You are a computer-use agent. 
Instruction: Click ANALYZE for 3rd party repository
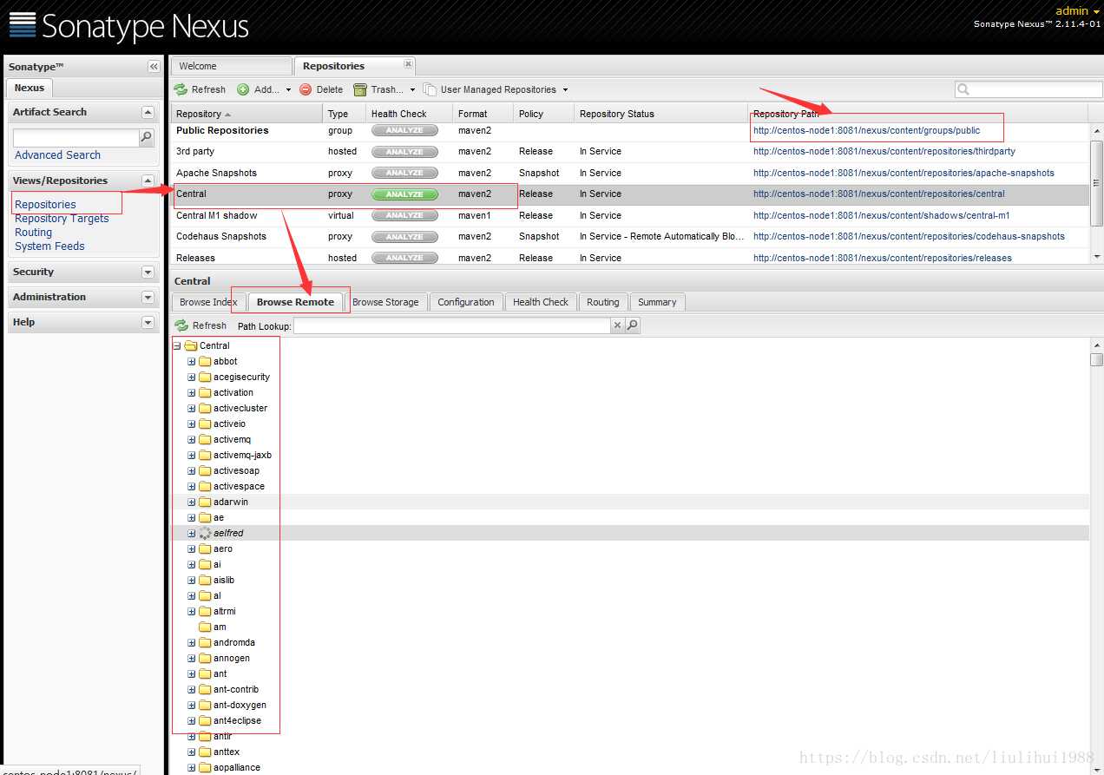pos(404,152)
